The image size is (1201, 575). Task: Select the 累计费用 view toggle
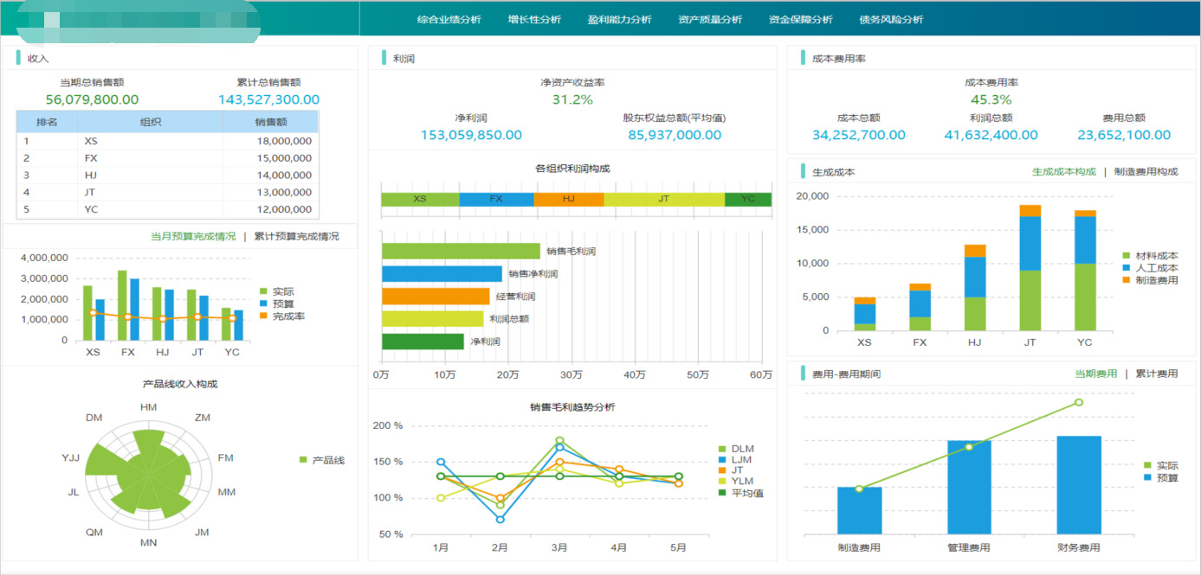[x=1156, y=374]
